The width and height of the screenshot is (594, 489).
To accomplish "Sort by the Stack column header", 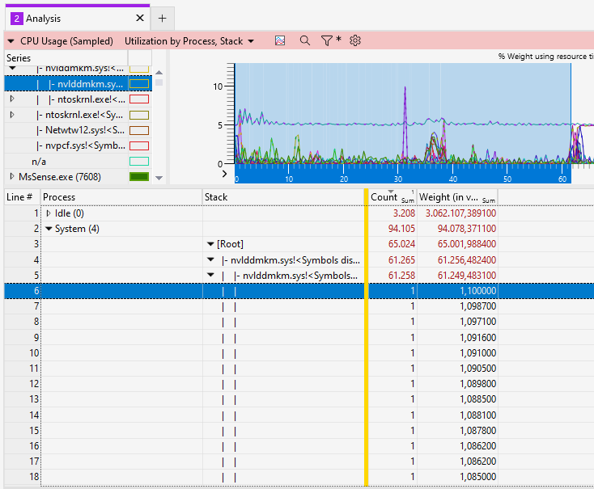I will 283,197.
